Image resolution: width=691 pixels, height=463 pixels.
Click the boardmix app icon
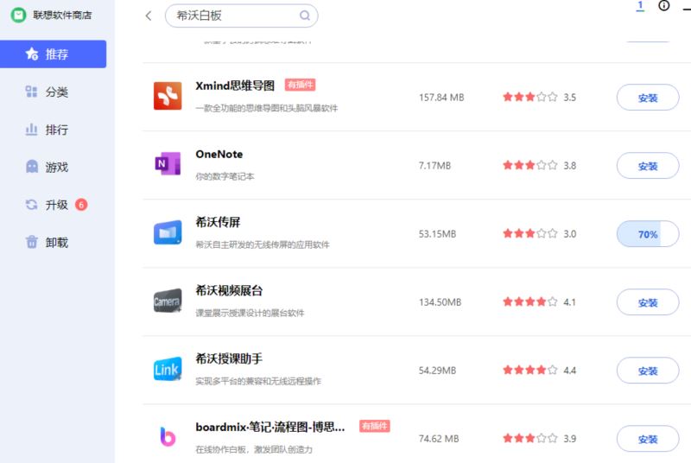coord(168,437)
